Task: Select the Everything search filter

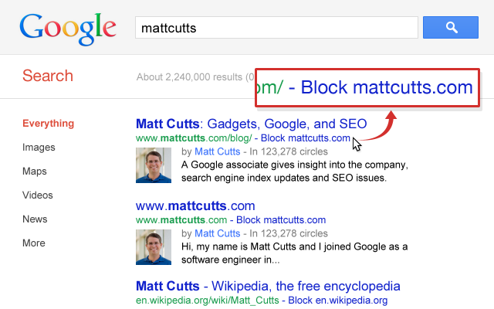Action: (x=48, y=124)
